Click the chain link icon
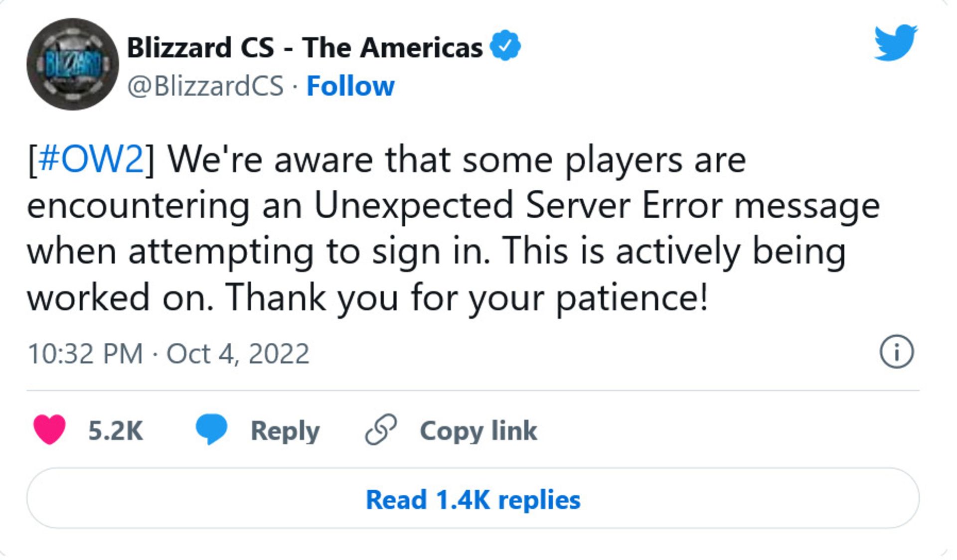This screenshot has height=560, width=957. coord(381,429)
